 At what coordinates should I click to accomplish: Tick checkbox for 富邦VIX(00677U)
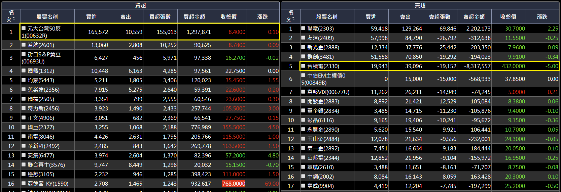pyautogui.click(x=303, y=92)
